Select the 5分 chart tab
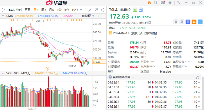The width and height of the screenshot is (204, 110). point(67,10)
